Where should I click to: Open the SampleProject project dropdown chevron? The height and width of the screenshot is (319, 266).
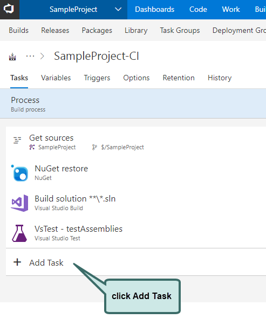tap(118, 9)
